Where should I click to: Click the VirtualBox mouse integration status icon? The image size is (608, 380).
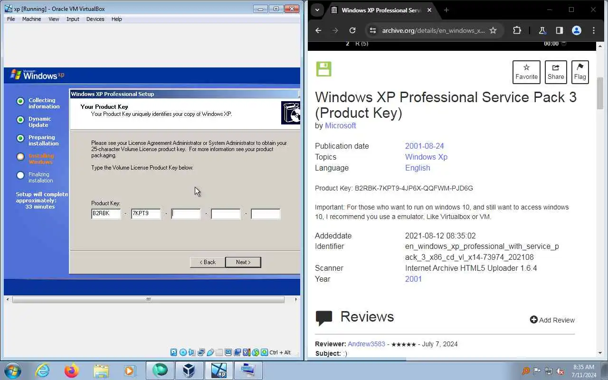pos(256,352)
